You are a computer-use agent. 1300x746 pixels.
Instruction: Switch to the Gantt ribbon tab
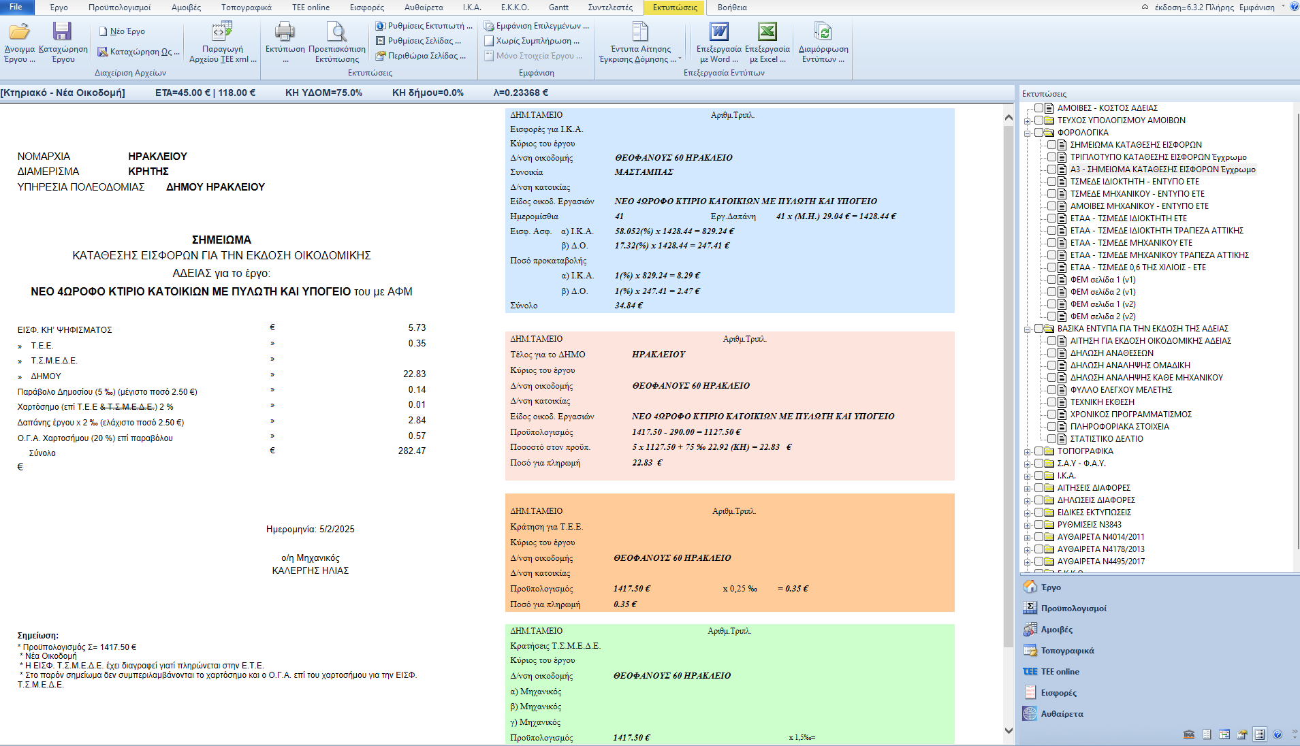[558, 7]
